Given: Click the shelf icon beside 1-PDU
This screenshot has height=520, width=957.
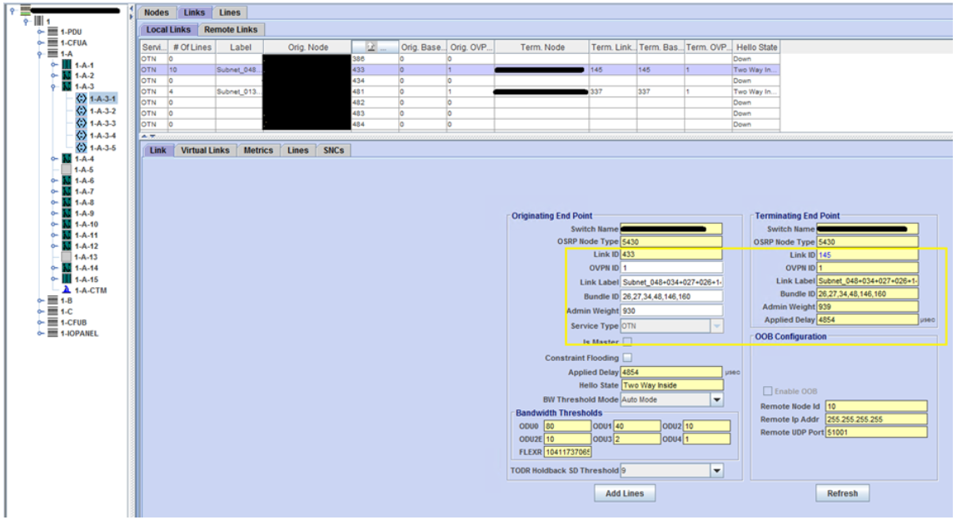Looking at the screenshot, I should tap(53, 32).
